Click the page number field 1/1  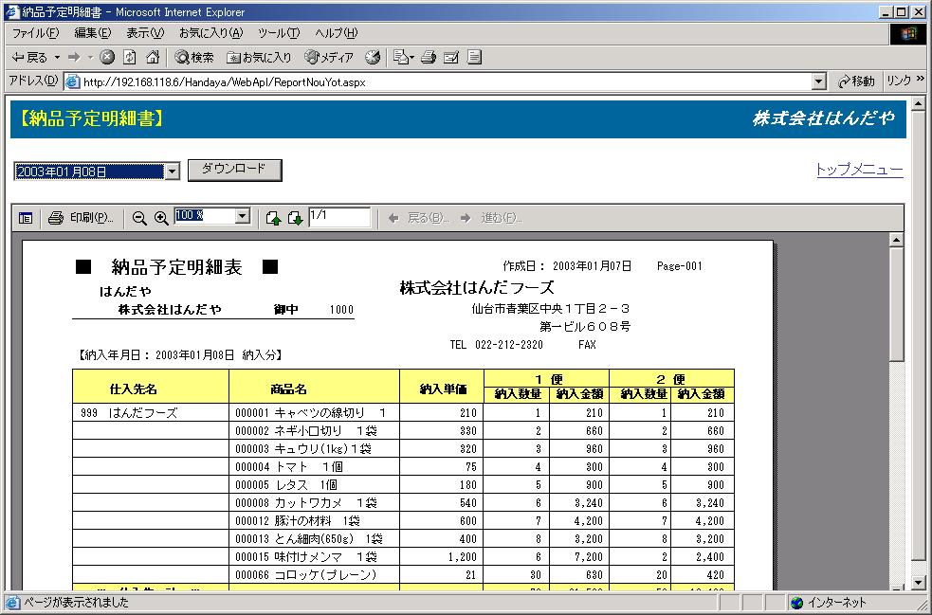pyautogui.click(x=339, y=217)
